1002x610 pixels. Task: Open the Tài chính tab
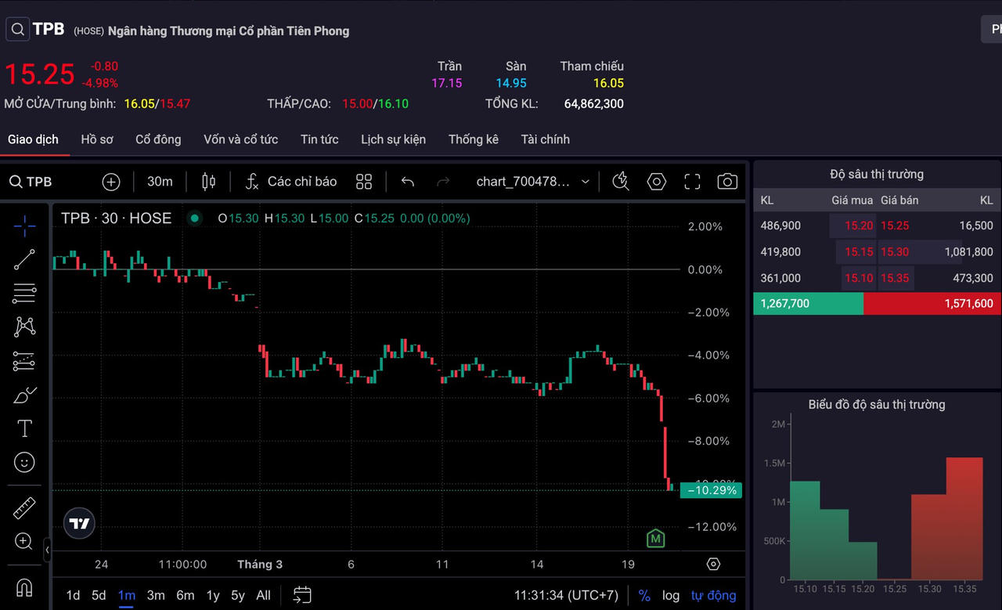coord(545,139)
